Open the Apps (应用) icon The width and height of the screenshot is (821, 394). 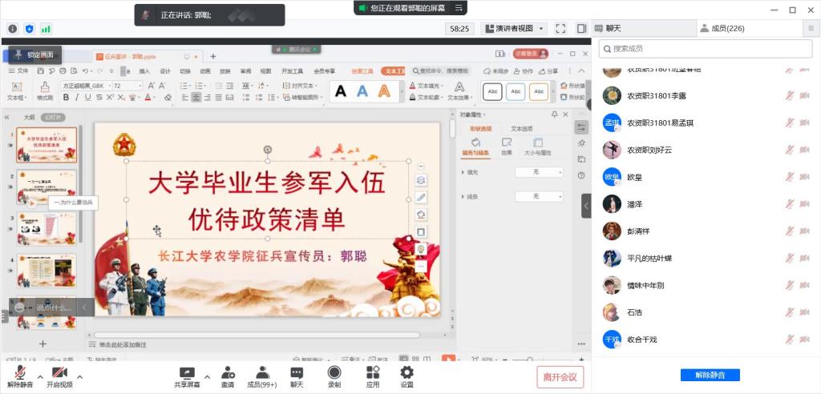(373, 373)
